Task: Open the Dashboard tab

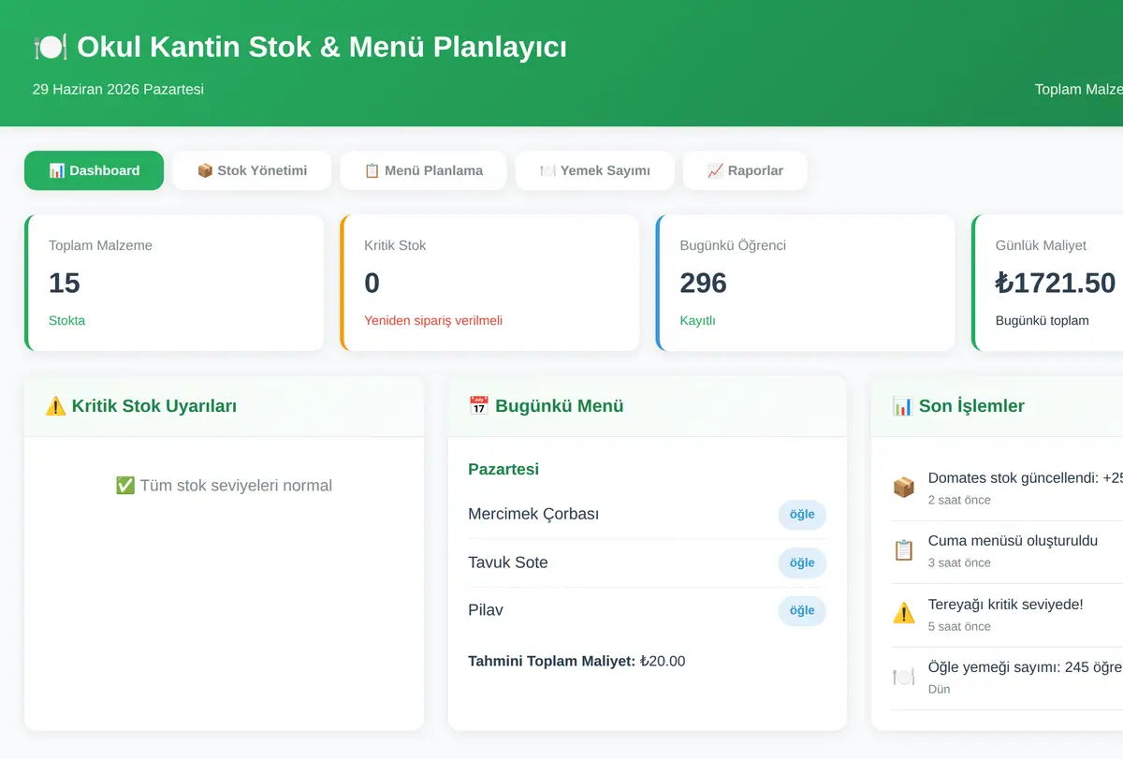Action: tap(94, 170)
